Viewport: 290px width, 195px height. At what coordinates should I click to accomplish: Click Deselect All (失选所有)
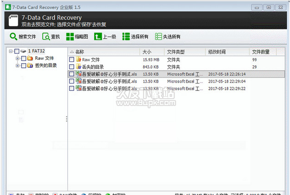pyautogui.click(x=167, y=37)
